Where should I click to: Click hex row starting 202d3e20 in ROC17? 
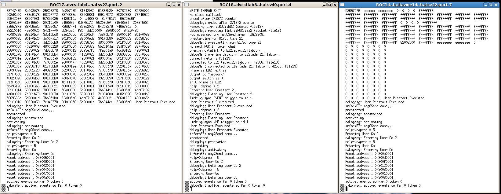coord(78,15)
